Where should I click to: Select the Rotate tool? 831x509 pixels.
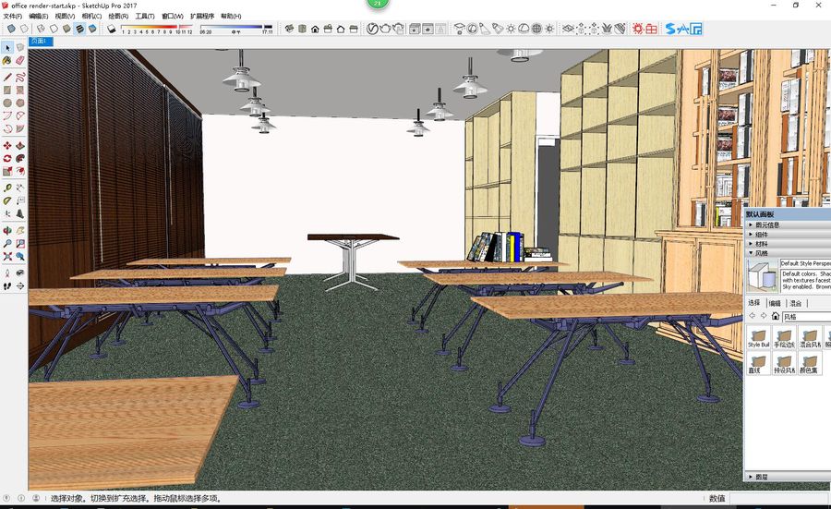tap(7, 158)
